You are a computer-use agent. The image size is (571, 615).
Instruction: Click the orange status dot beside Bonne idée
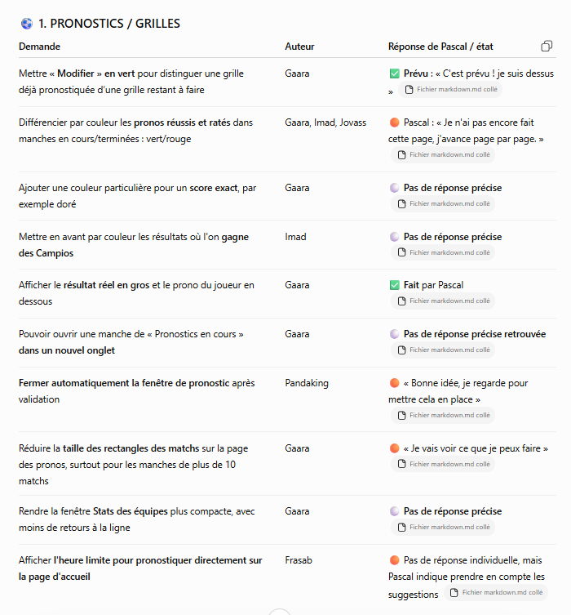[x=394, y=383]
